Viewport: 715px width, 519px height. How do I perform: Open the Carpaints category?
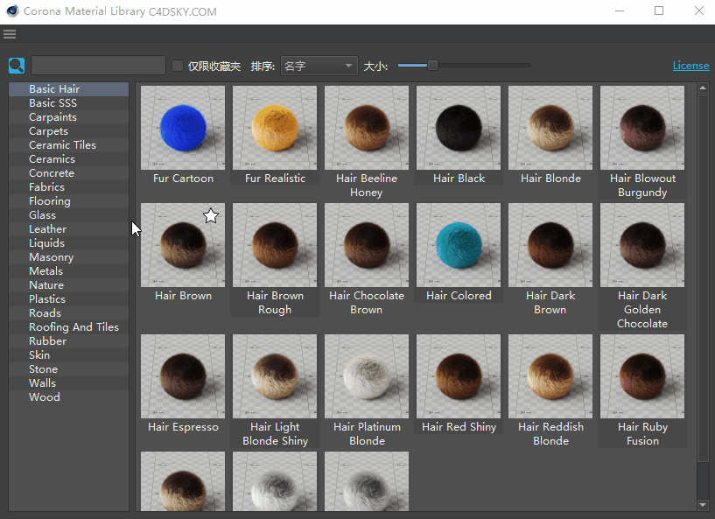click(x=69, y=117)
